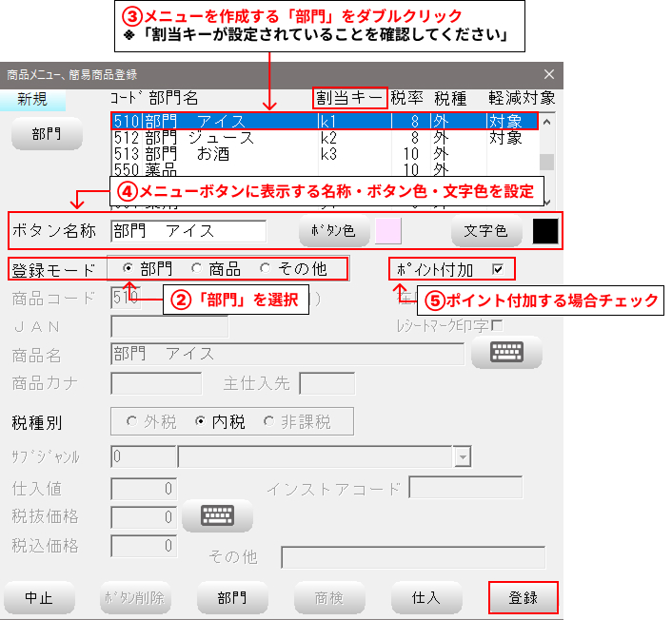Select row 510 部門 アイス

click(324, 122)
